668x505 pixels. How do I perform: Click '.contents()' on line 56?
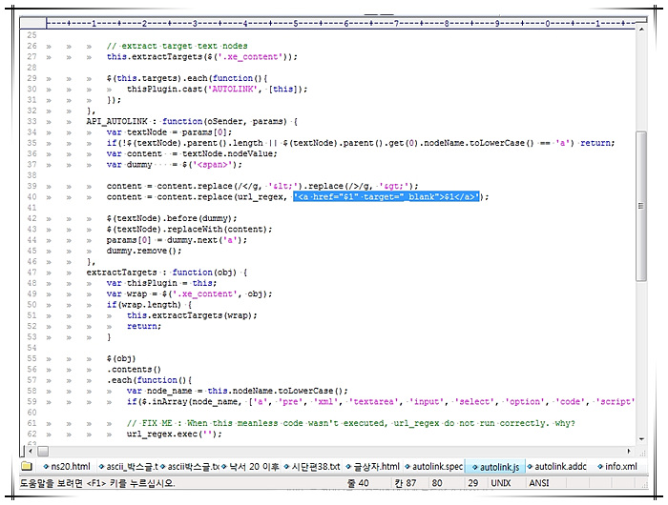click(x=135, y=370)
